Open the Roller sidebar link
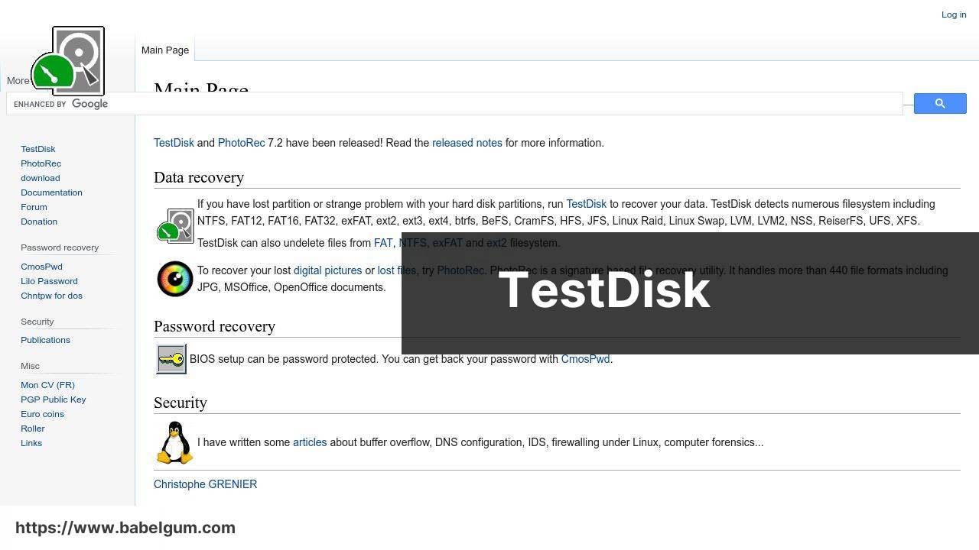The width and height of the screenshot is (979, 550). tap(33, 429)
